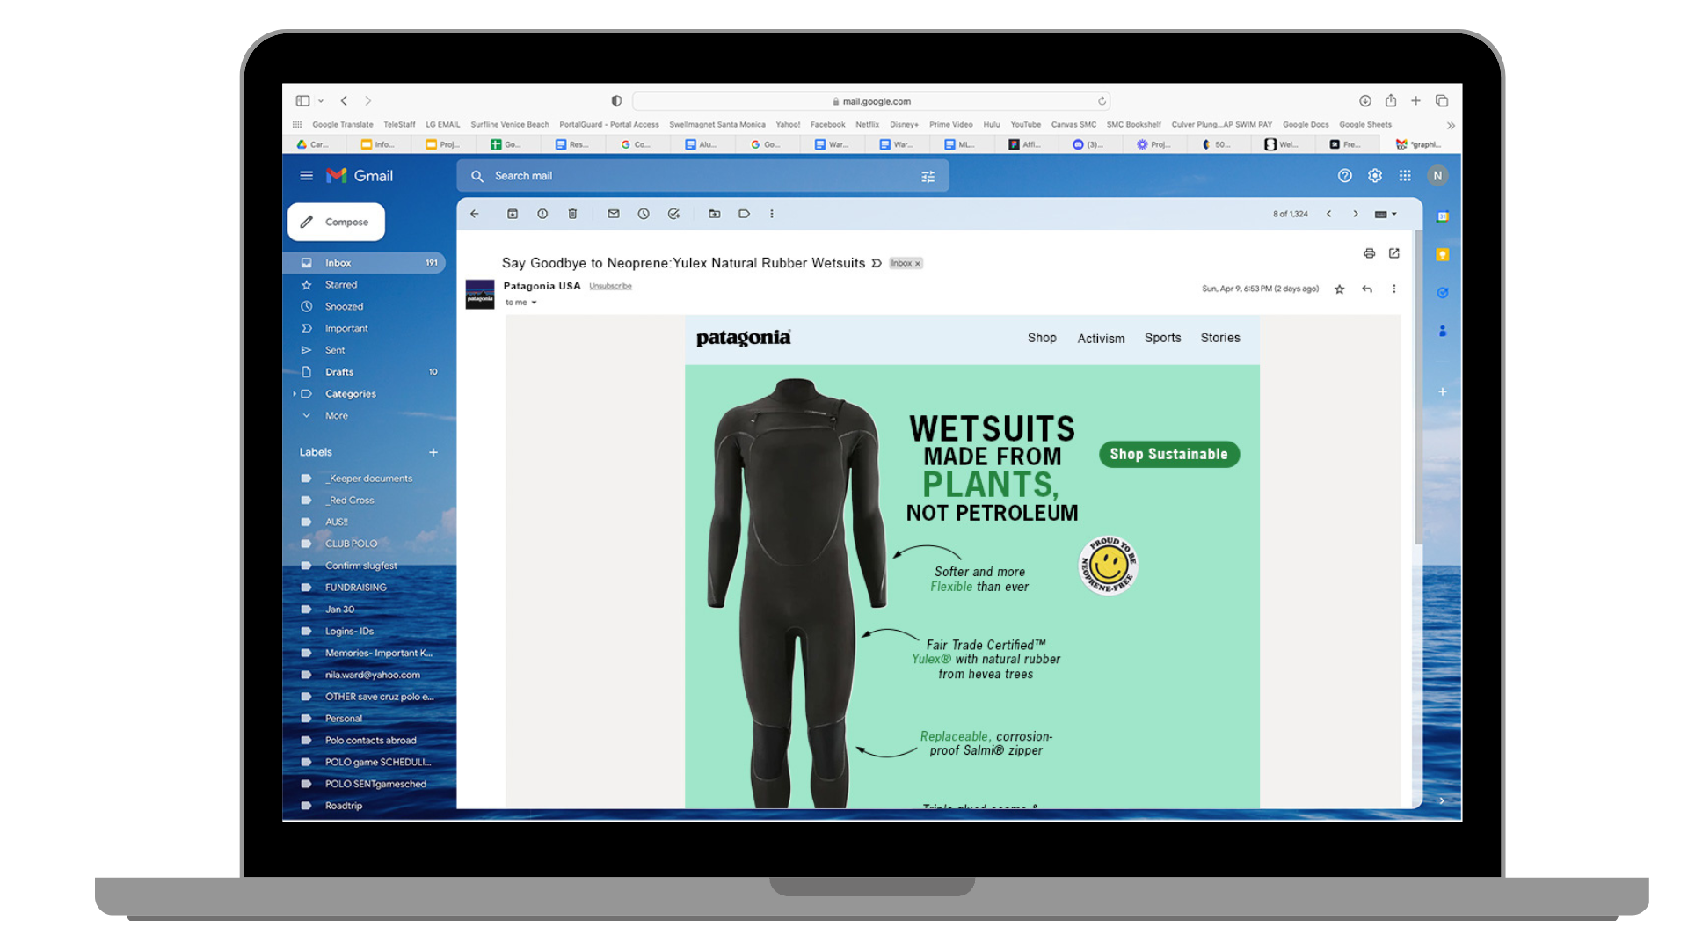Print the email with the printer icon
The height and width of the screenshot is (950, 1688).
pos(1370,253)
